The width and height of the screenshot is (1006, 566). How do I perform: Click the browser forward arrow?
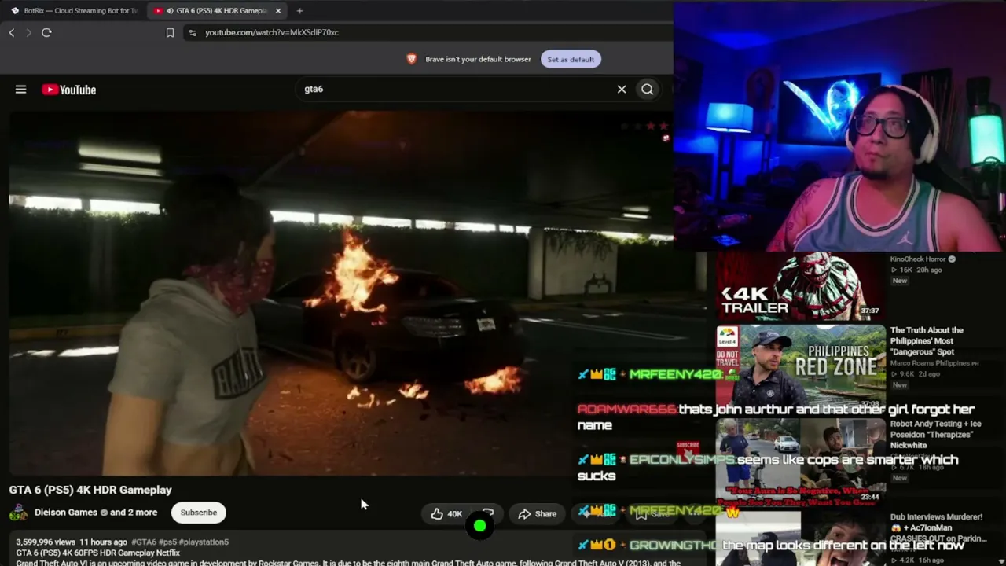point(29,32)
